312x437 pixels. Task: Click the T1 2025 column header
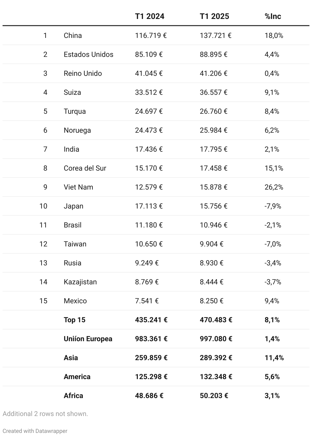pos(214,16)
